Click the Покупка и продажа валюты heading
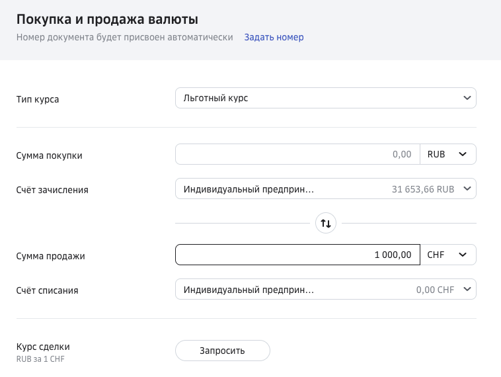 [107, 19]
